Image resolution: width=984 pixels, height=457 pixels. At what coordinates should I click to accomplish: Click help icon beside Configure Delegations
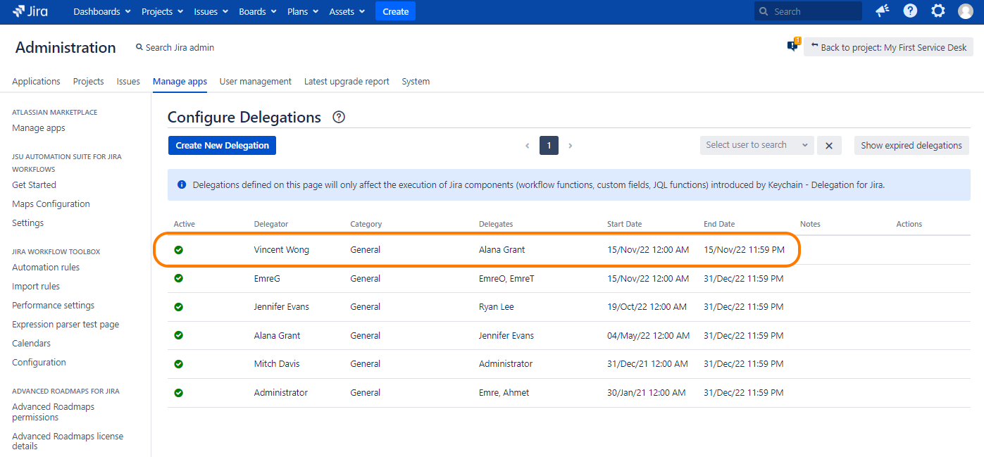point(339,117)
